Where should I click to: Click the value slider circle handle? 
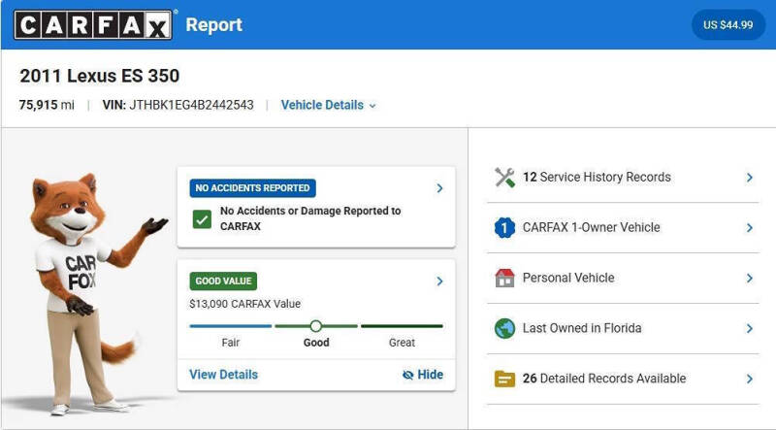click(316, 326)
